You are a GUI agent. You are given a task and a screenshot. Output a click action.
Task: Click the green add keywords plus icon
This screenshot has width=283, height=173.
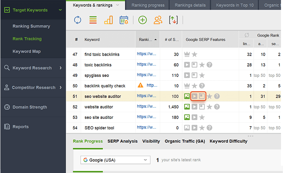pyautogui.click(x=143, y=20)
